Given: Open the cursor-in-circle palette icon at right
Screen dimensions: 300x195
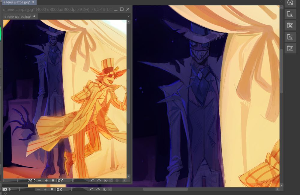Looking at the screenshot, I should point(290,3).
